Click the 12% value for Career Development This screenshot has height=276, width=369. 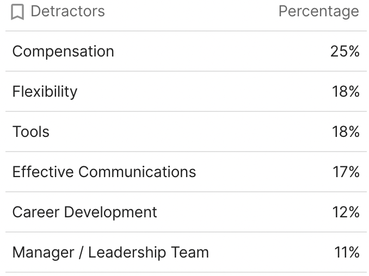(346, 212)
